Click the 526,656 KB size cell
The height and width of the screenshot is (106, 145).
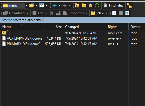point(53,44)
